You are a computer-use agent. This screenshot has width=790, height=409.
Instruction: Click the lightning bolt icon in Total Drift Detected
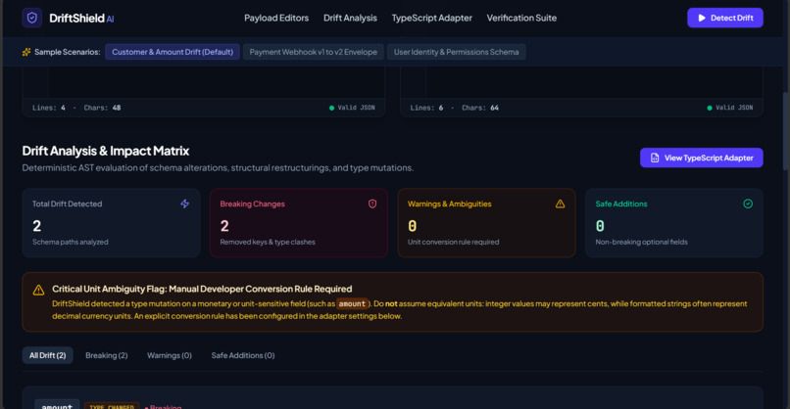(x=185, y=204)
